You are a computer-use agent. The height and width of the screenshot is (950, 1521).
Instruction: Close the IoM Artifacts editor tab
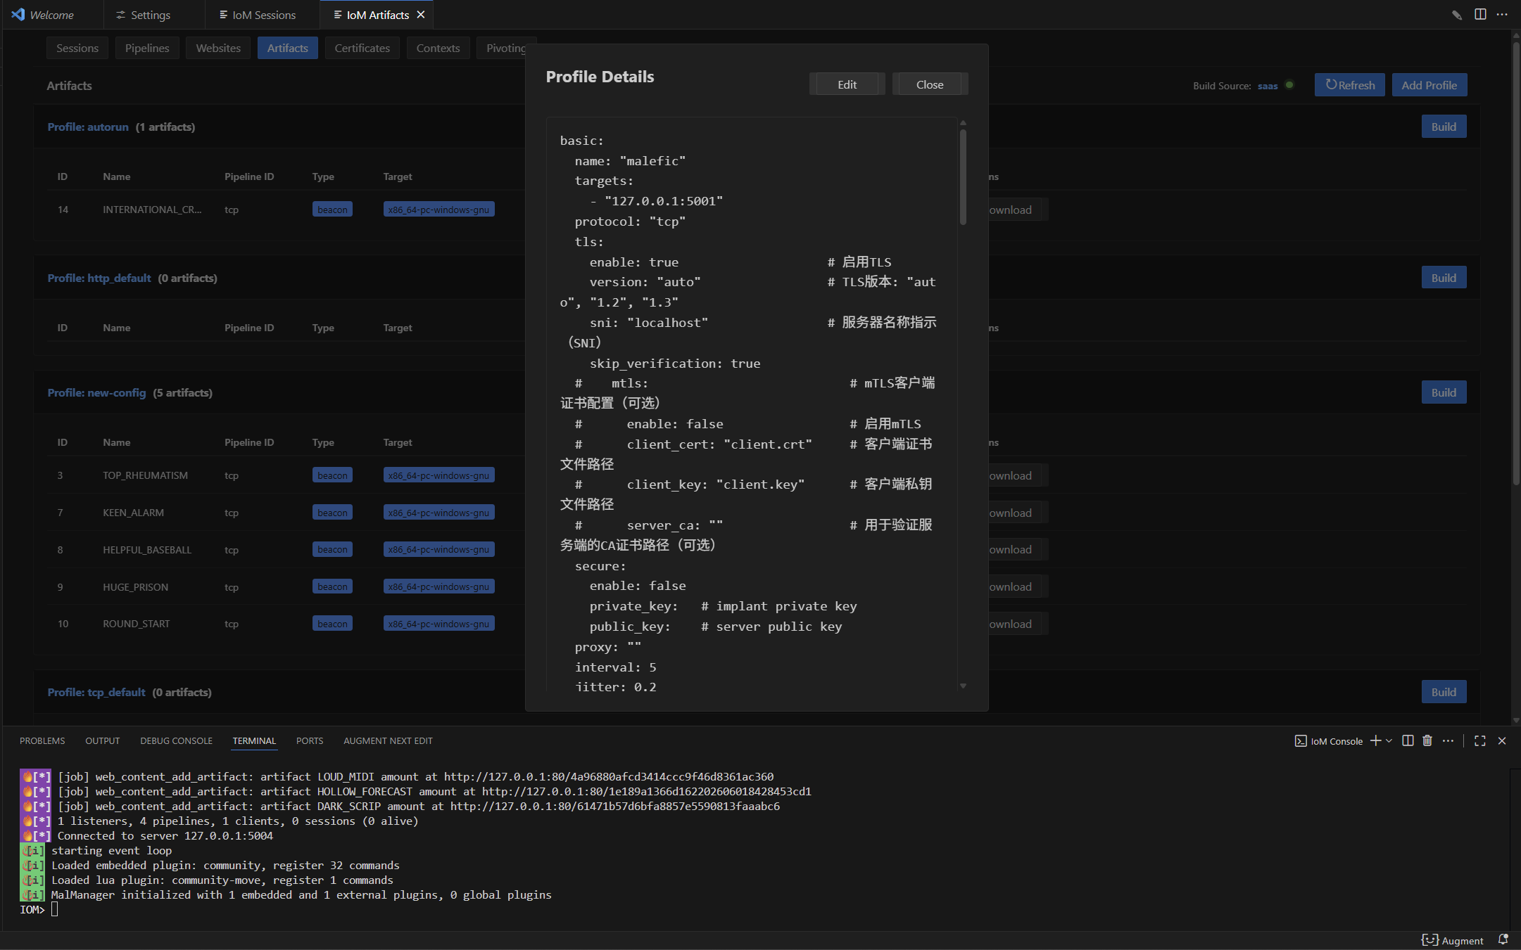tap(421, 15)
